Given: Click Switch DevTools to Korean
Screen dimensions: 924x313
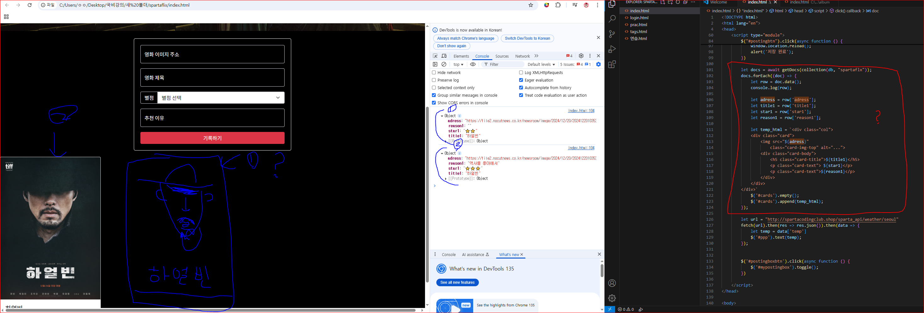Looking at the screenshot, I should (527, 38).
